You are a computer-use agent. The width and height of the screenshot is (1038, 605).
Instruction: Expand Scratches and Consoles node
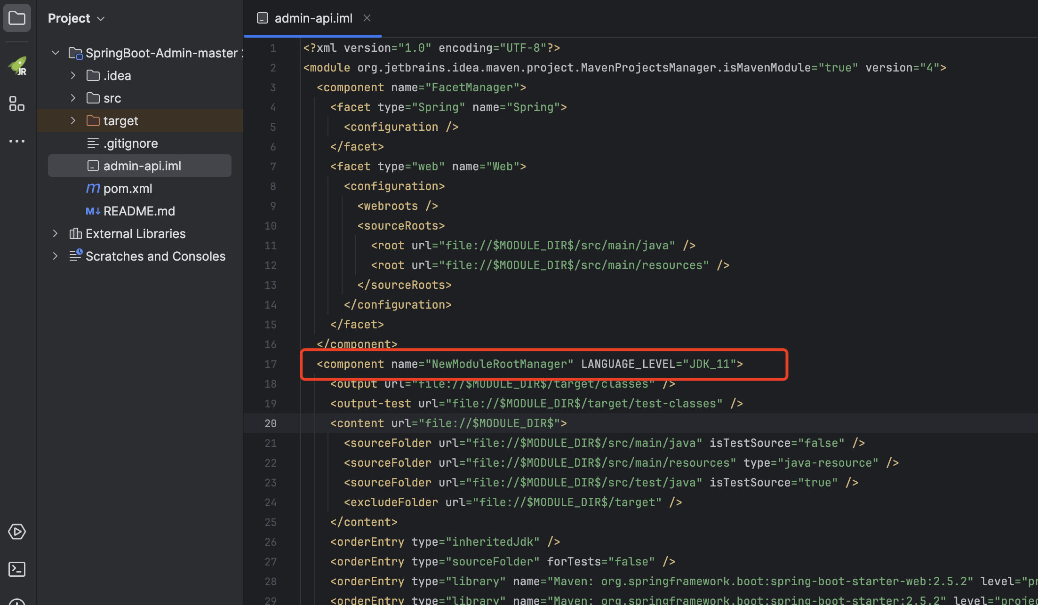(x=55, y=256)
